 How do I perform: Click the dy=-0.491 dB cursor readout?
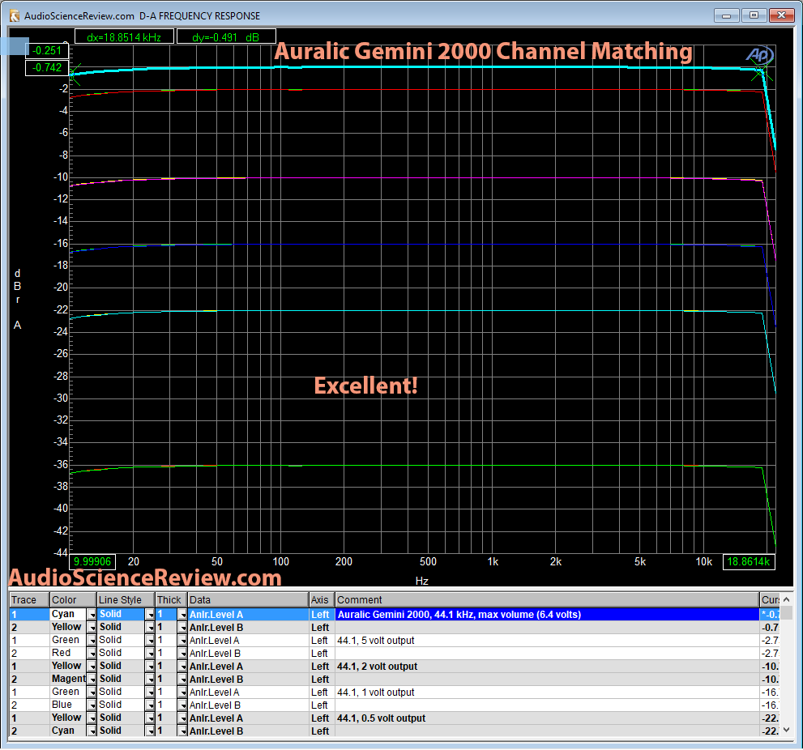click(x=226, y=37)
